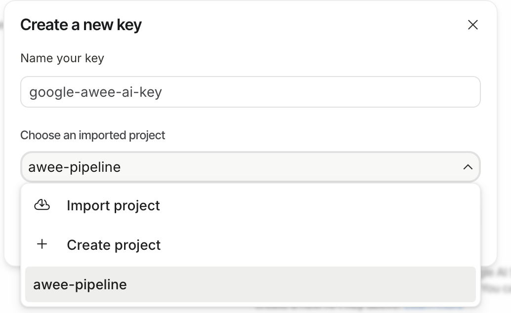511x313 pixels.
Task: Collapse the project list using the chevron arrow
Action: [x=468, y=167]
